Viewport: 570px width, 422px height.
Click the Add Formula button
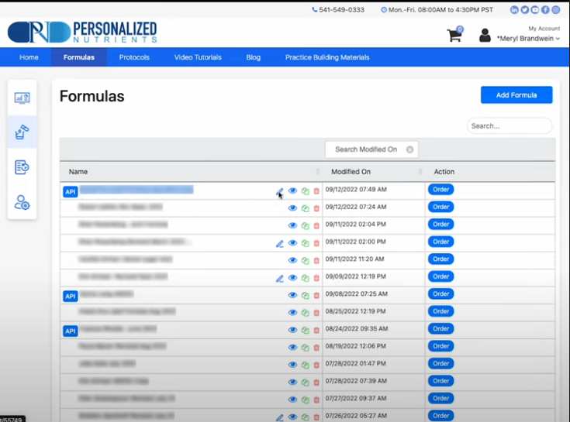(516, 95)
